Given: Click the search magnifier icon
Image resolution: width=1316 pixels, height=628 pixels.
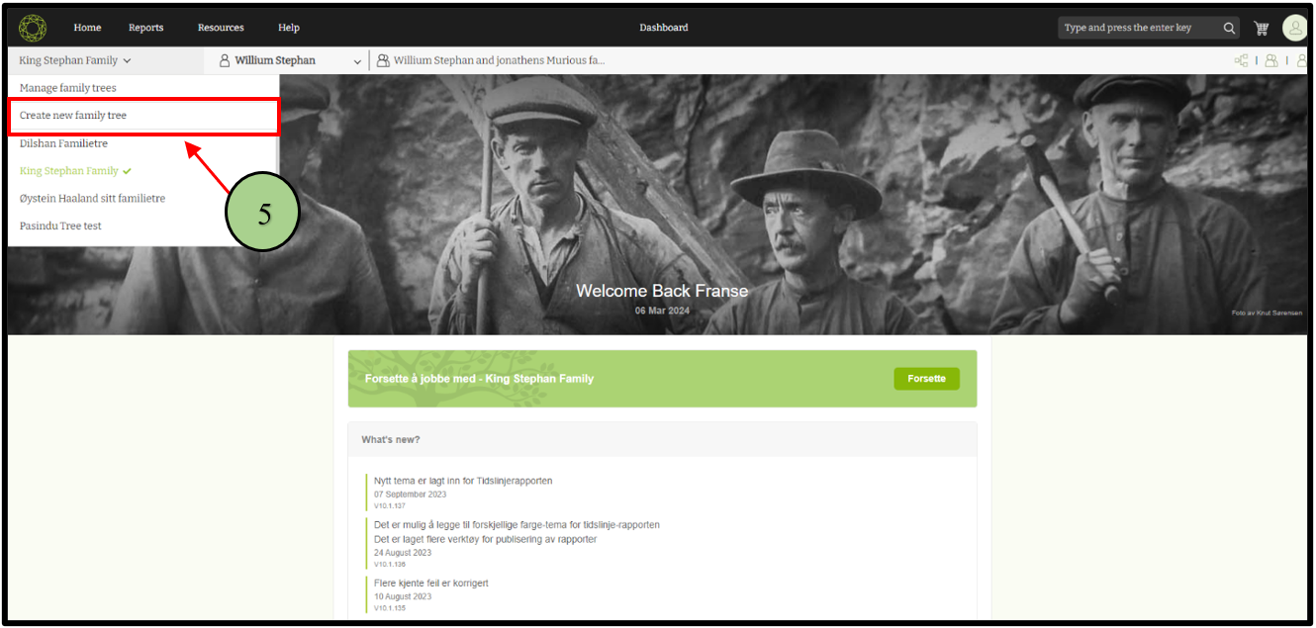Looking at the screenshot, I should click(1229, 28).
